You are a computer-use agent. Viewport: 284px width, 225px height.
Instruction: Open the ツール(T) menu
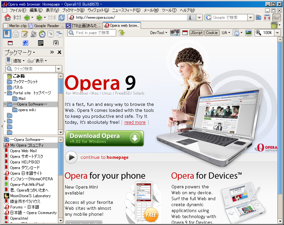(169, 10)
